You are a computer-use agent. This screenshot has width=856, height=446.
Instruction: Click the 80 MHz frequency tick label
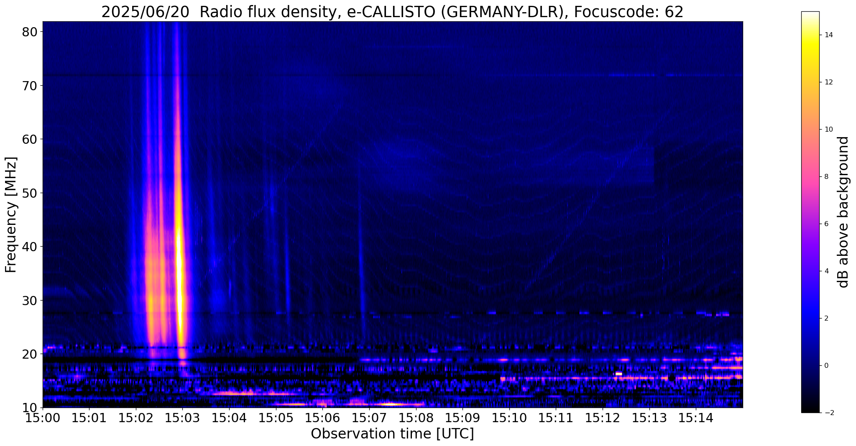(x=29, y=32)
